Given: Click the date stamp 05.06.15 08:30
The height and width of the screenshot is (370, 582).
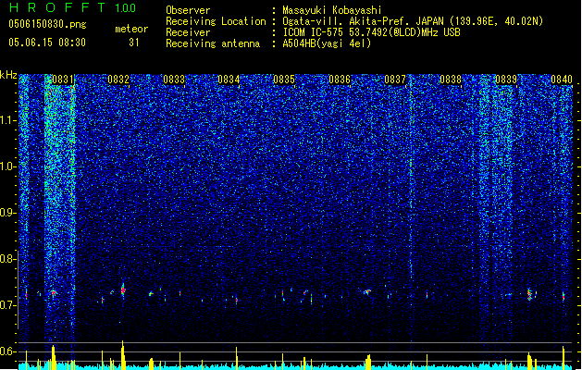Looking at the screenshot, I should pos(47,43).
